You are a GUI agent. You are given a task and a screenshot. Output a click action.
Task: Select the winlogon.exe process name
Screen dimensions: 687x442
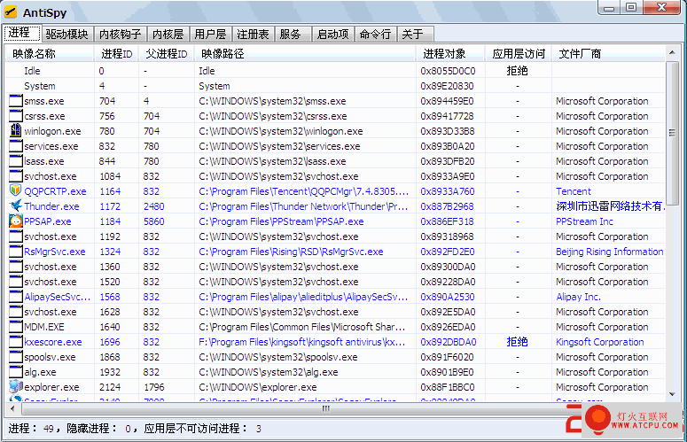click(x=52, y=131)
